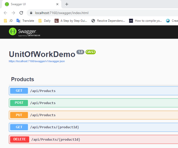The width and height of the screenshot is (178, 148).
Task: Collapse the Products section heading
Action: coord(23,79)
